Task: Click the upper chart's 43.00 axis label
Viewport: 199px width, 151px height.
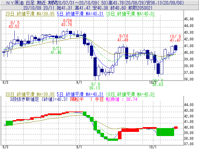Action: point(189,32)
